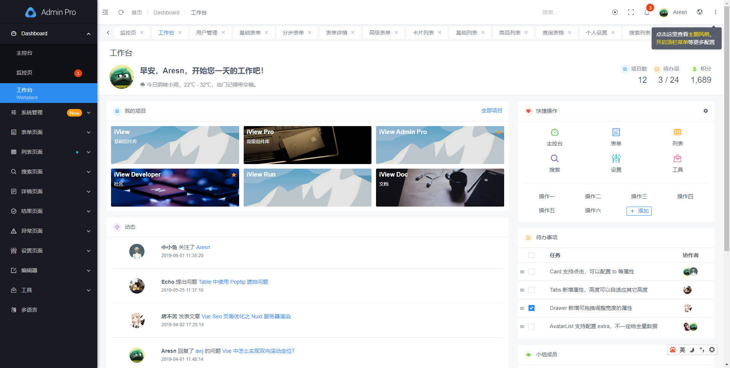Open 监控页 in sidebar

coord(49,73)
